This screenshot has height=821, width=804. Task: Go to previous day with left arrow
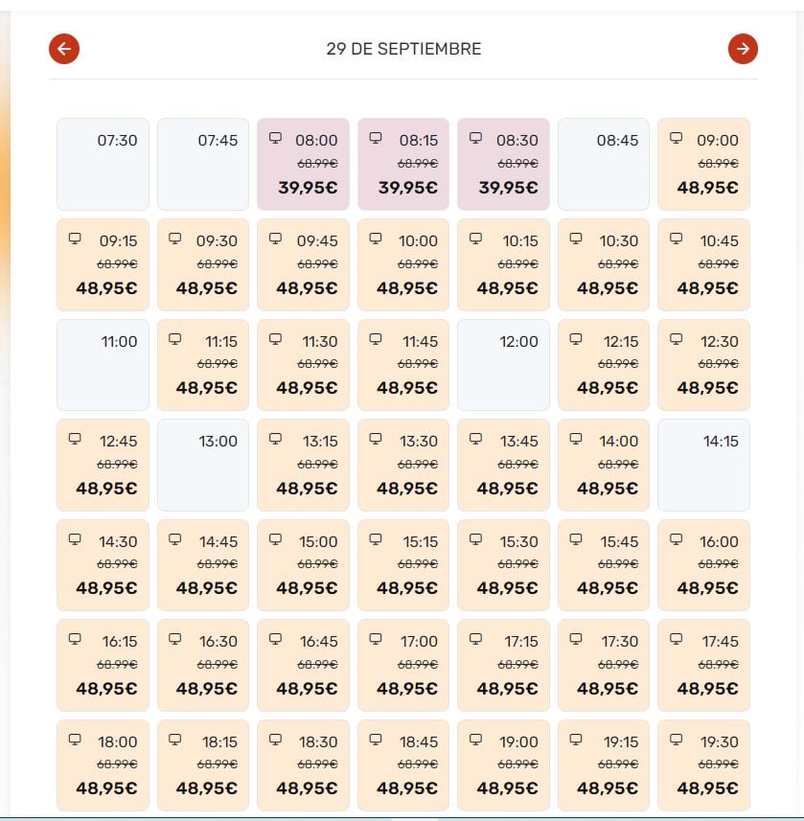(x=64, y=49)
